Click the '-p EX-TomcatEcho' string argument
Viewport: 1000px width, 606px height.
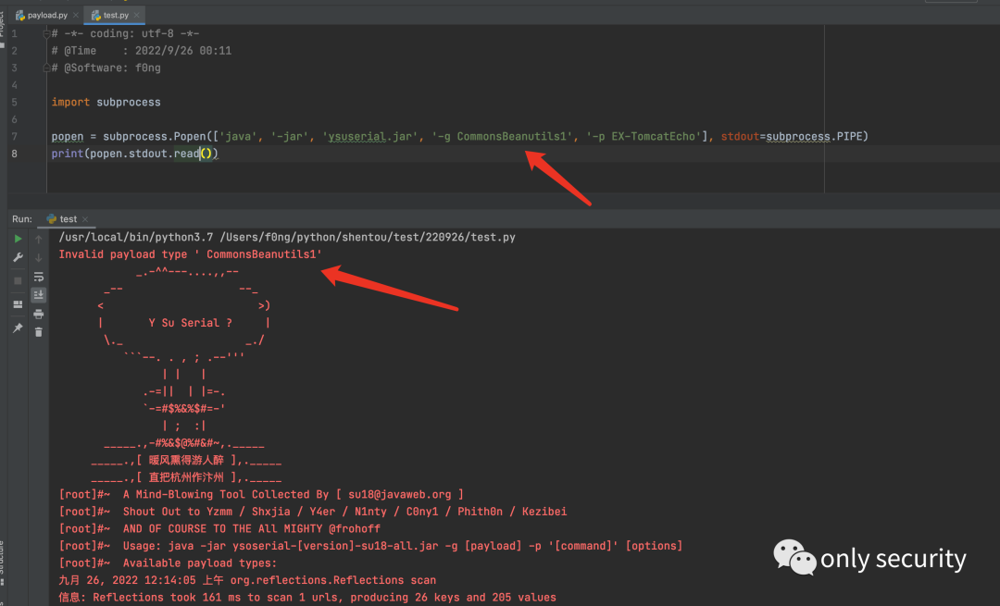646,136
